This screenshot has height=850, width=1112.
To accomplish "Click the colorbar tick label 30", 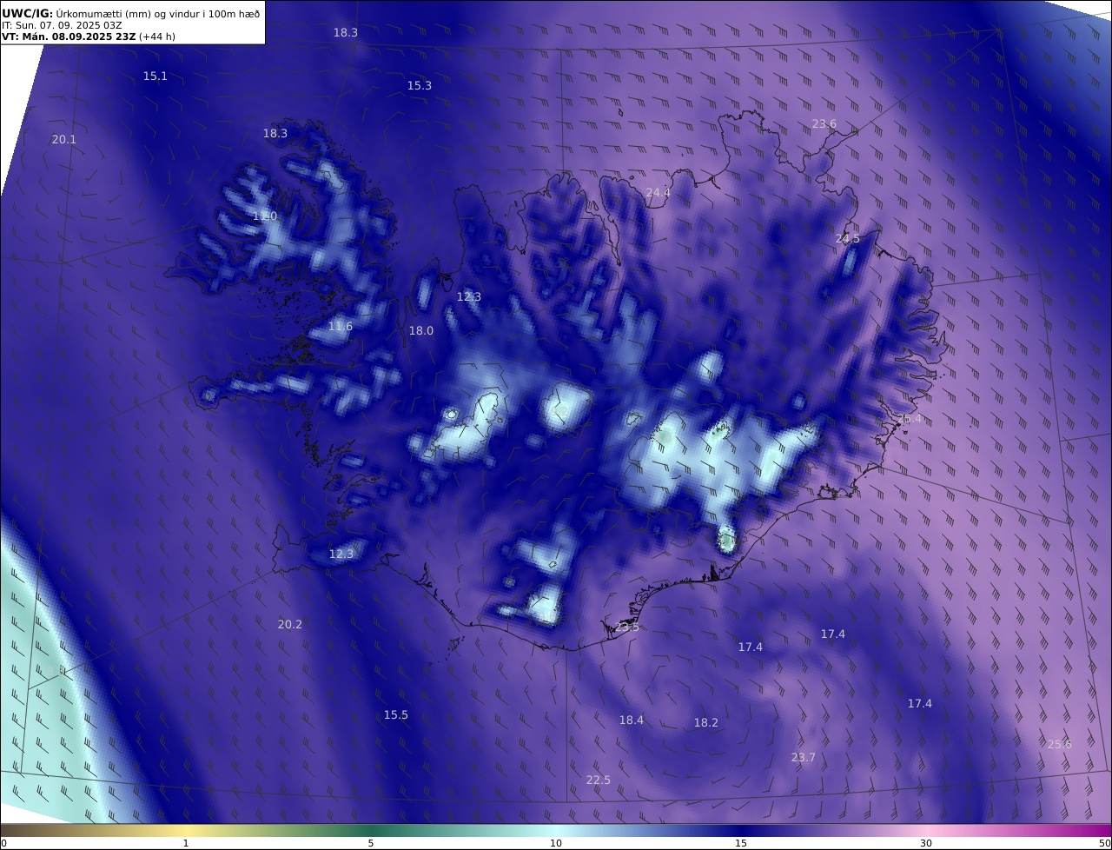I will [926, 843].
